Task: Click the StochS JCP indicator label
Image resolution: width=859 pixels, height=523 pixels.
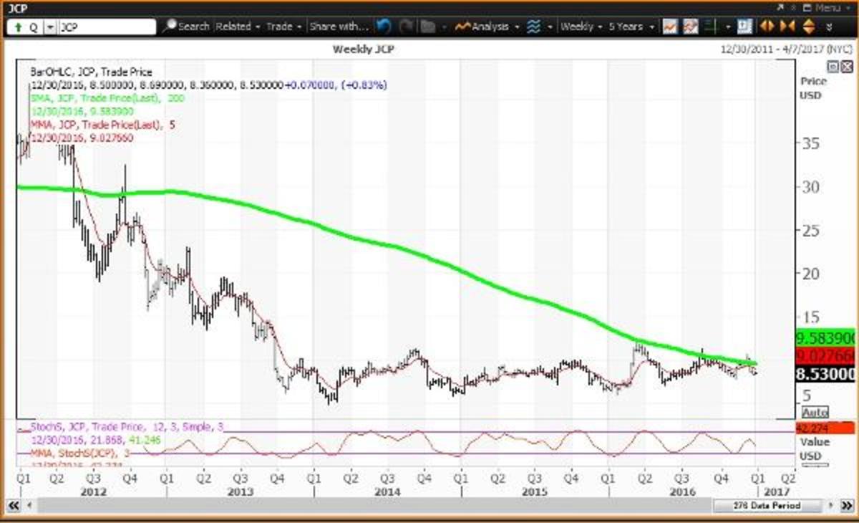Action: pyautogui.click(x=127, y=427)
